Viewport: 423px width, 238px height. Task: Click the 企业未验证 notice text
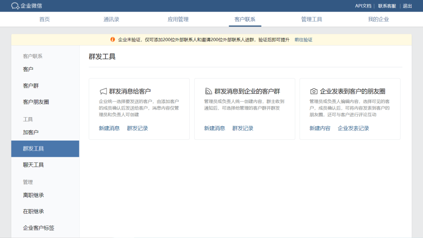point(204,40)
